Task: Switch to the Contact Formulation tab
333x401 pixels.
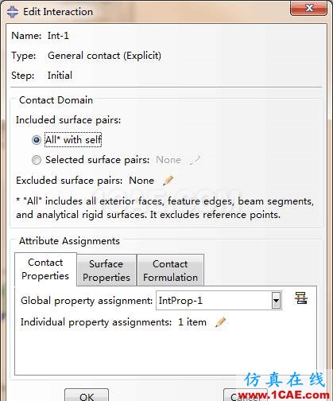Action: tap(170, 271)
